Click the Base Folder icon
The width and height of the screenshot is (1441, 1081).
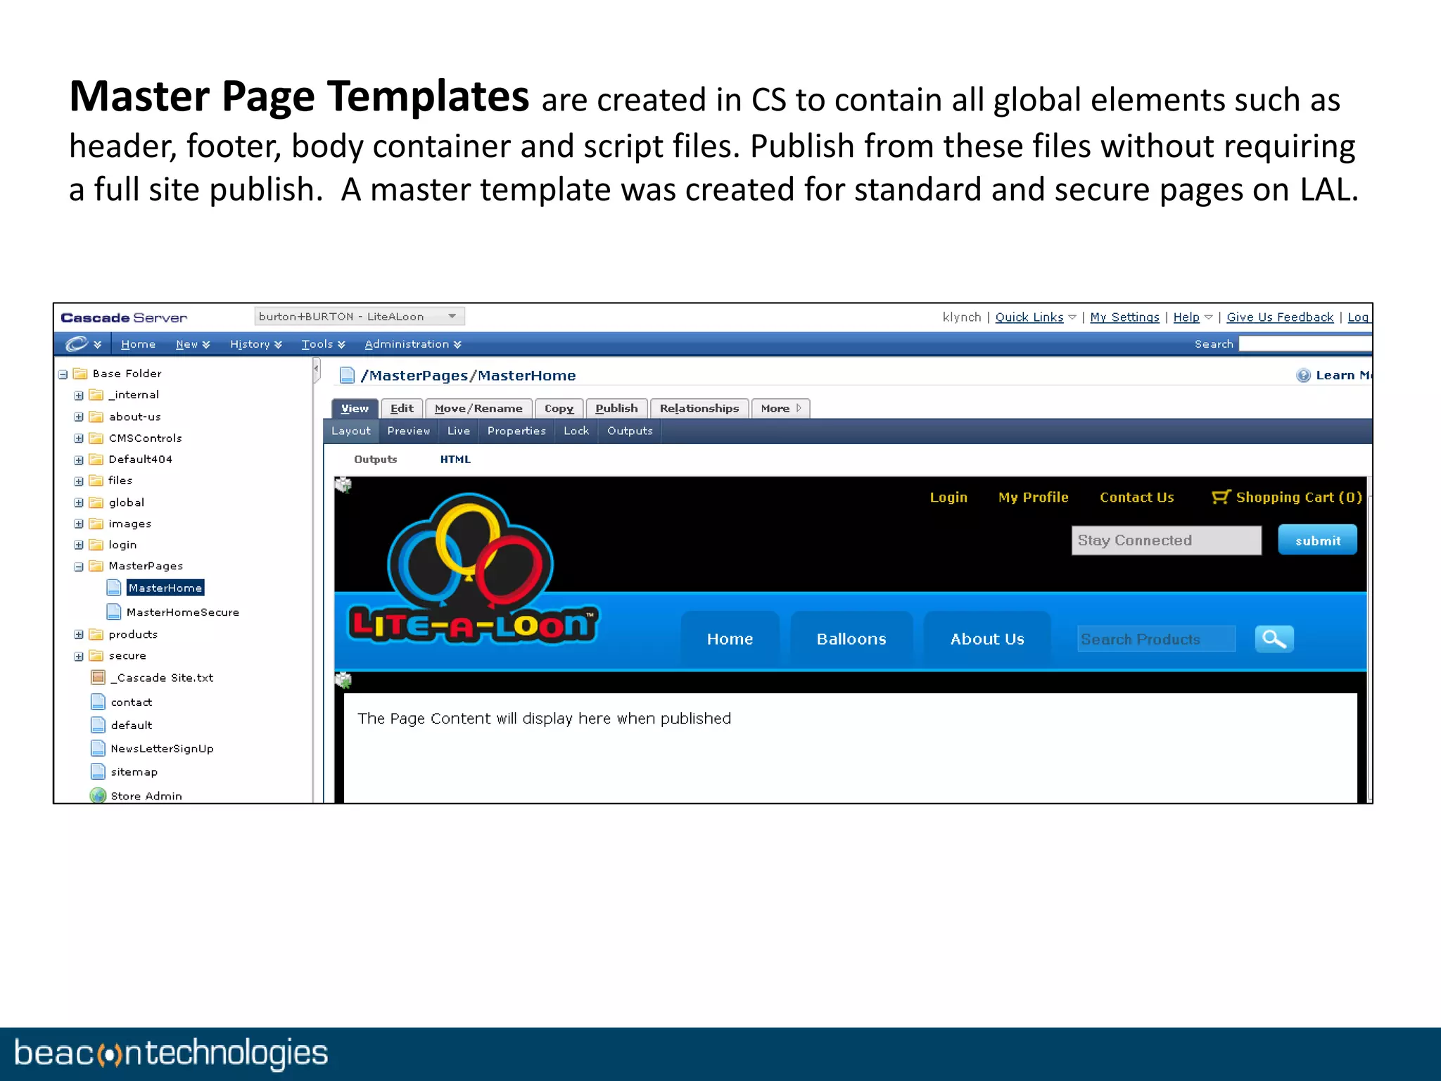point(80,373)
